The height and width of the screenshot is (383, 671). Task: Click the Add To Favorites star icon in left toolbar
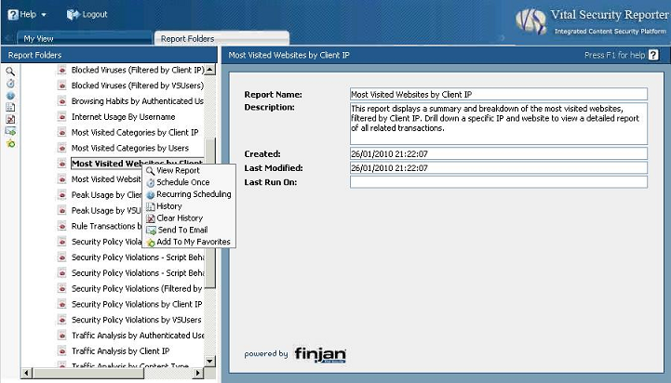tap(10, 143)
